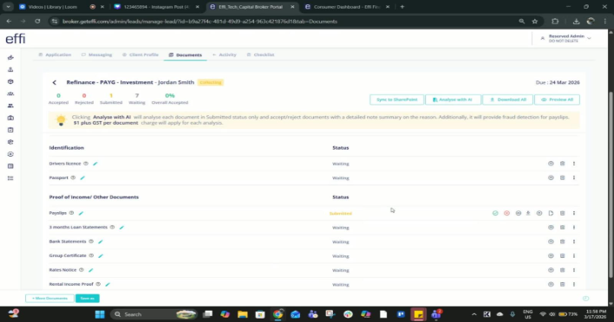Screen dimensions: 614x322
Task: Open more options menu for Passport row
Action: tap(574, 177)
